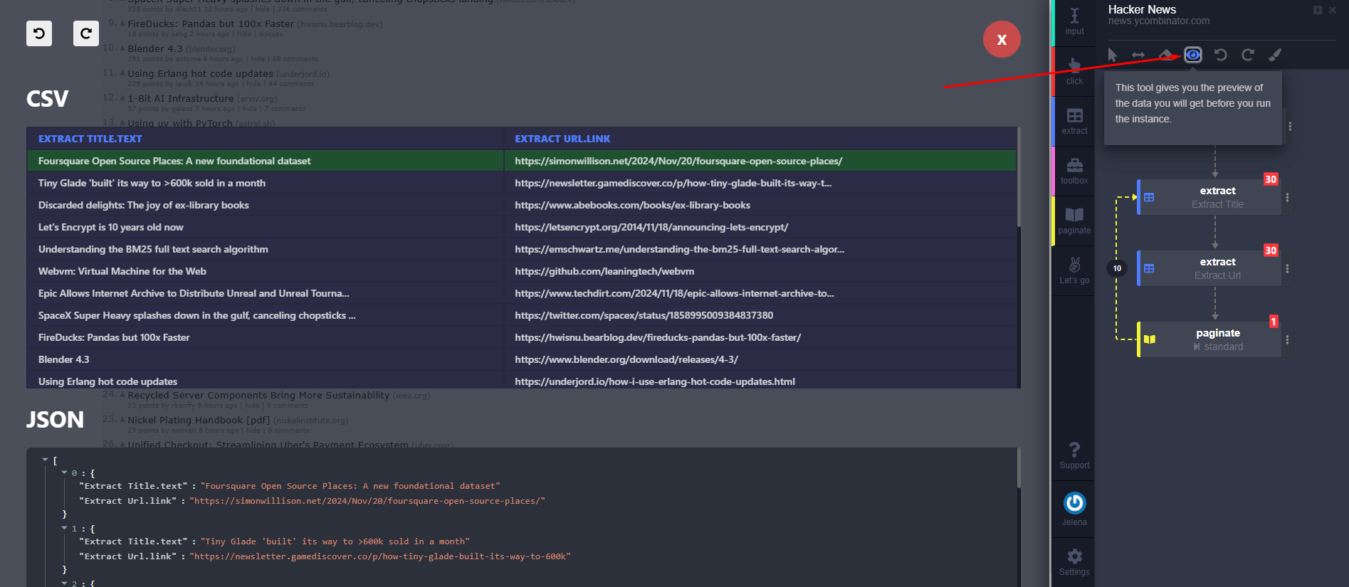Image resolution: width=1349 pixels, height=587 pixels.
Task: Click the Let's go run button
Action: click(1074, 270)
